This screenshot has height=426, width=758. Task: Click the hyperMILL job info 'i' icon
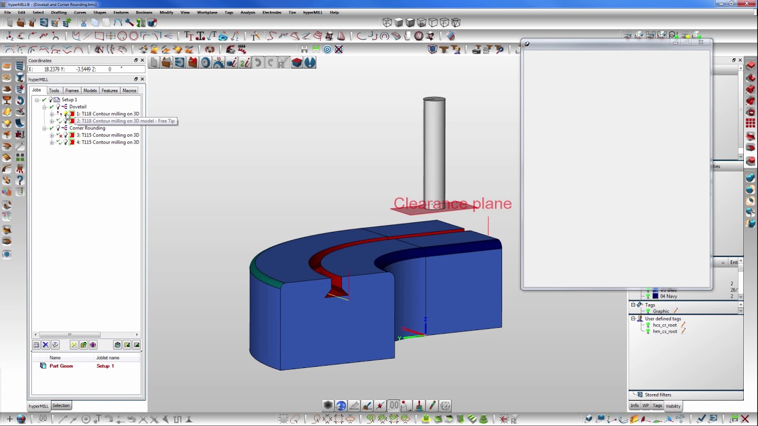tap(232, 63)
